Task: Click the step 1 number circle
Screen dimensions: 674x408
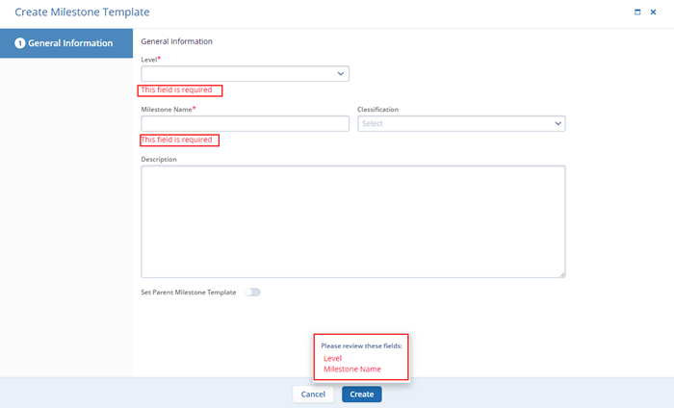Action: [x=19, y=43]
